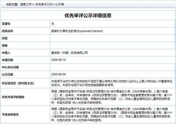
Task: Click the 受理号 value 无
Action: (x=53, y=24)
